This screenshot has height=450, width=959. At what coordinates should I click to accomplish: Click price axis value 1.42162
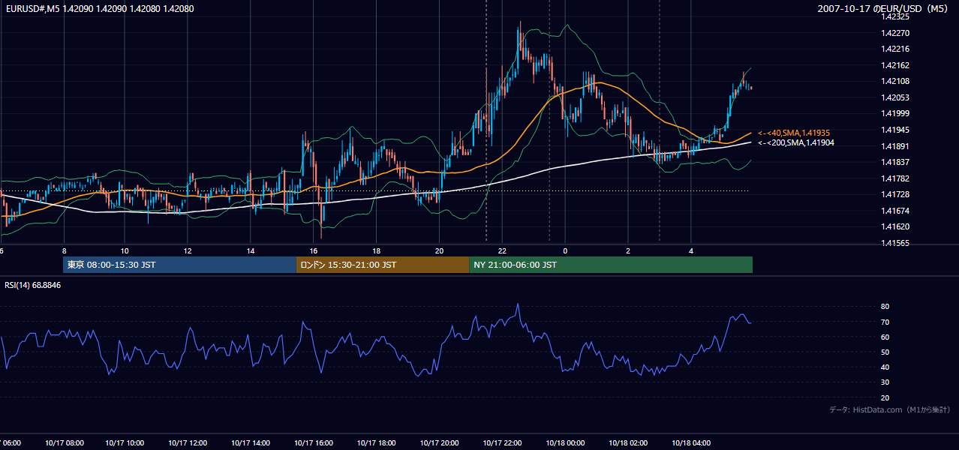tap(896, 65)
